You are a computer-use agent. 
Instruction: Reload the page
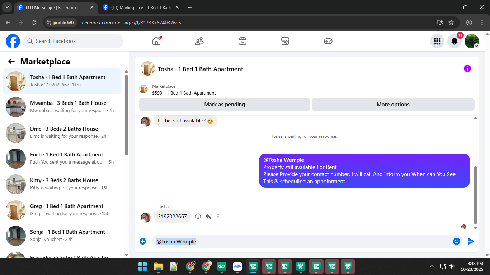34,23
